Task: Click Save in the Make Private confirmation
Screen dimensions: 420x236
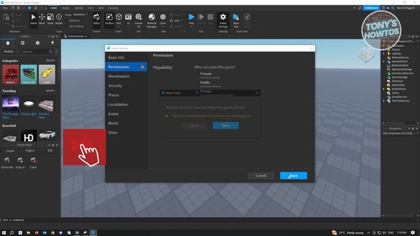Action: [x=226, y=125]
